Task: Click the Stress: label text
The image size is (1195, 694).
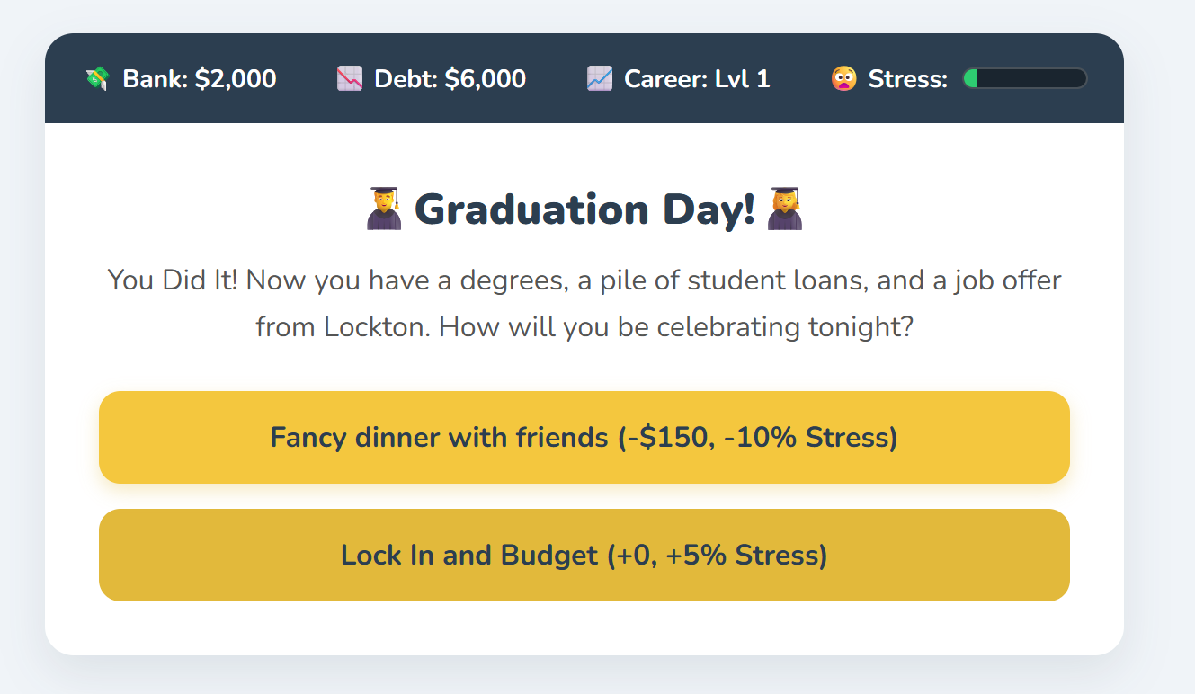Action: (908, 79)
